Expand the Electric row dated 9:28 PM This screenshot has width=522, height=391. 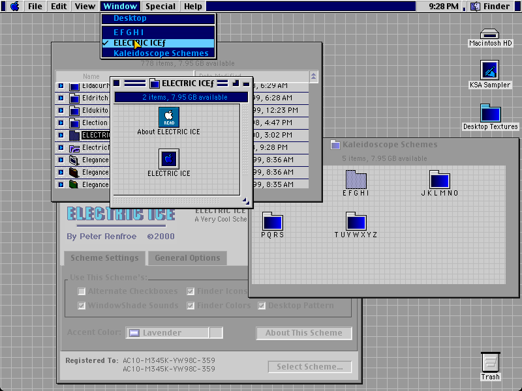tap(61, 147)
